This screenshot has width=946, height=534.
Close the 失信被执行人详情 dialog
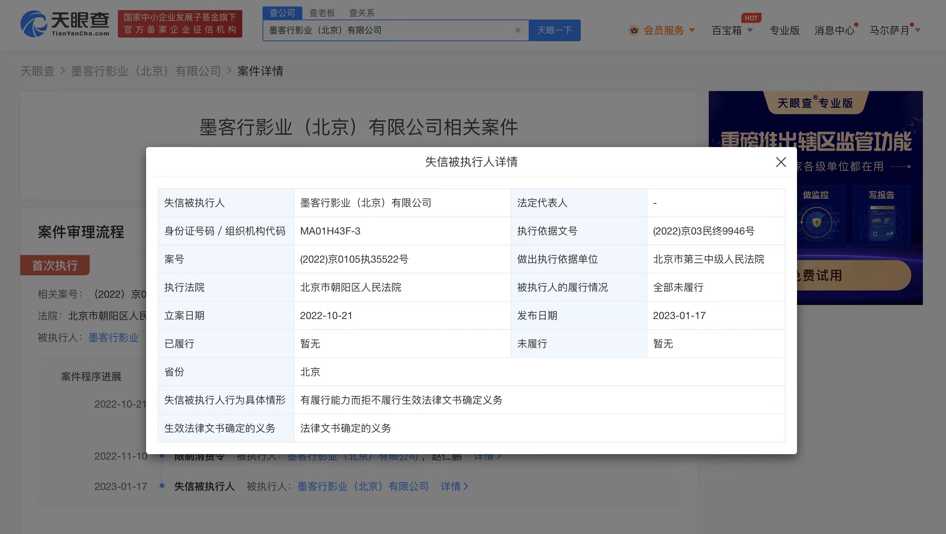(x=781, y=162)
